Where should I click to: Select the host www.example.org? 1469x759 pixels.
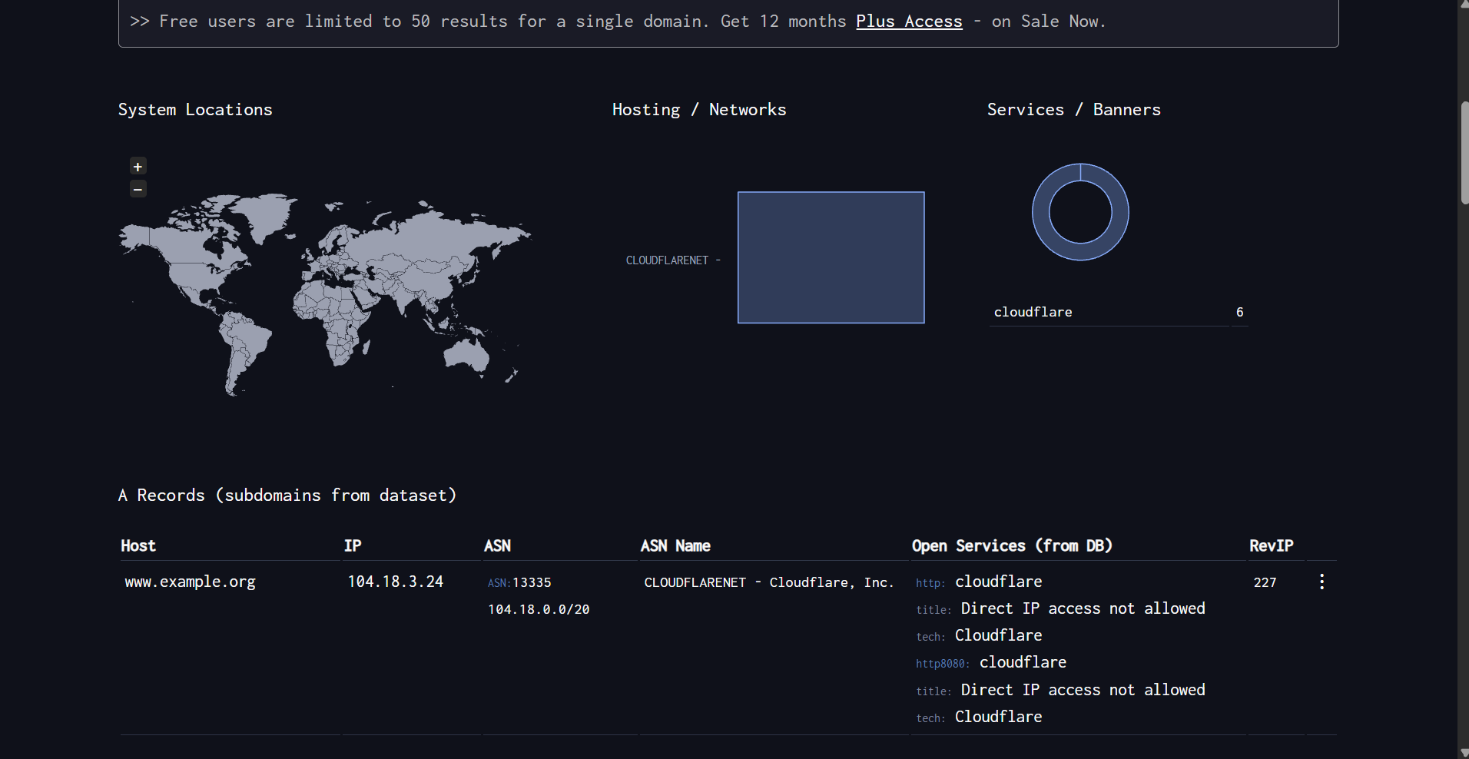190,582
